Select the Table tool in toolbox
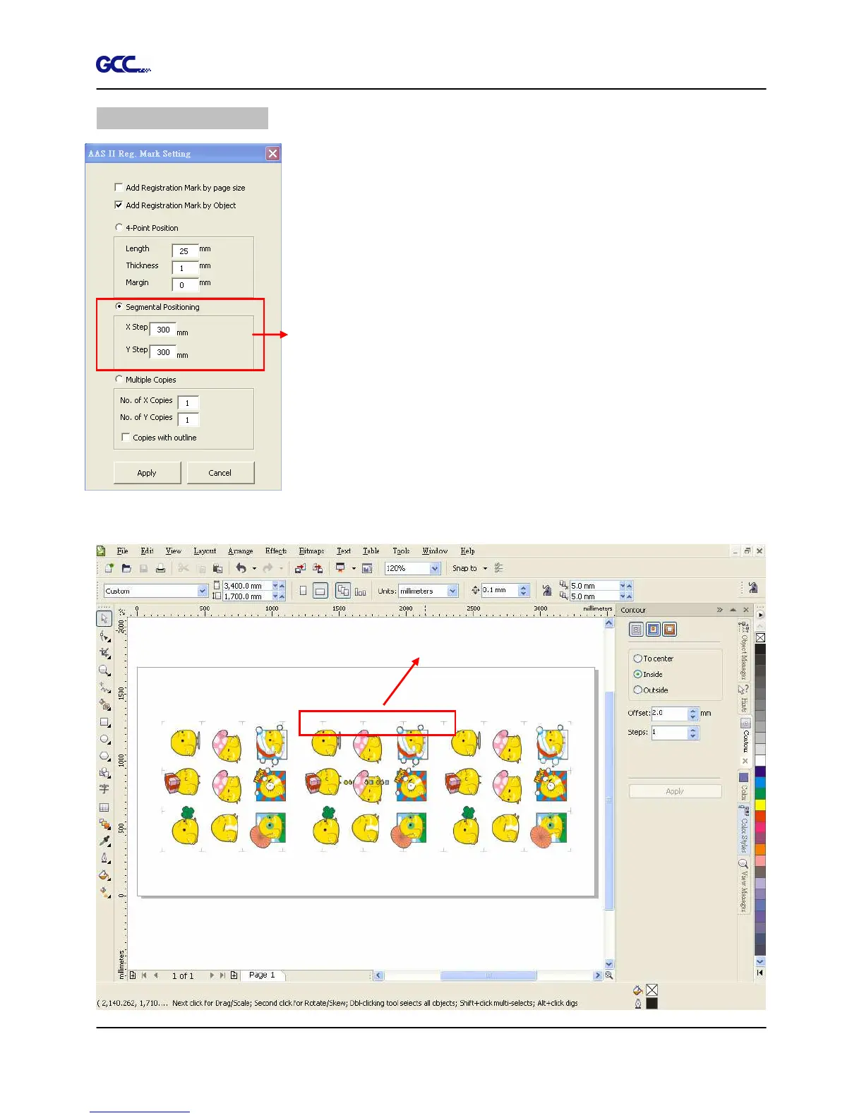The width and height of the screenshot is (864, 1118). click(x=104, y=807)
